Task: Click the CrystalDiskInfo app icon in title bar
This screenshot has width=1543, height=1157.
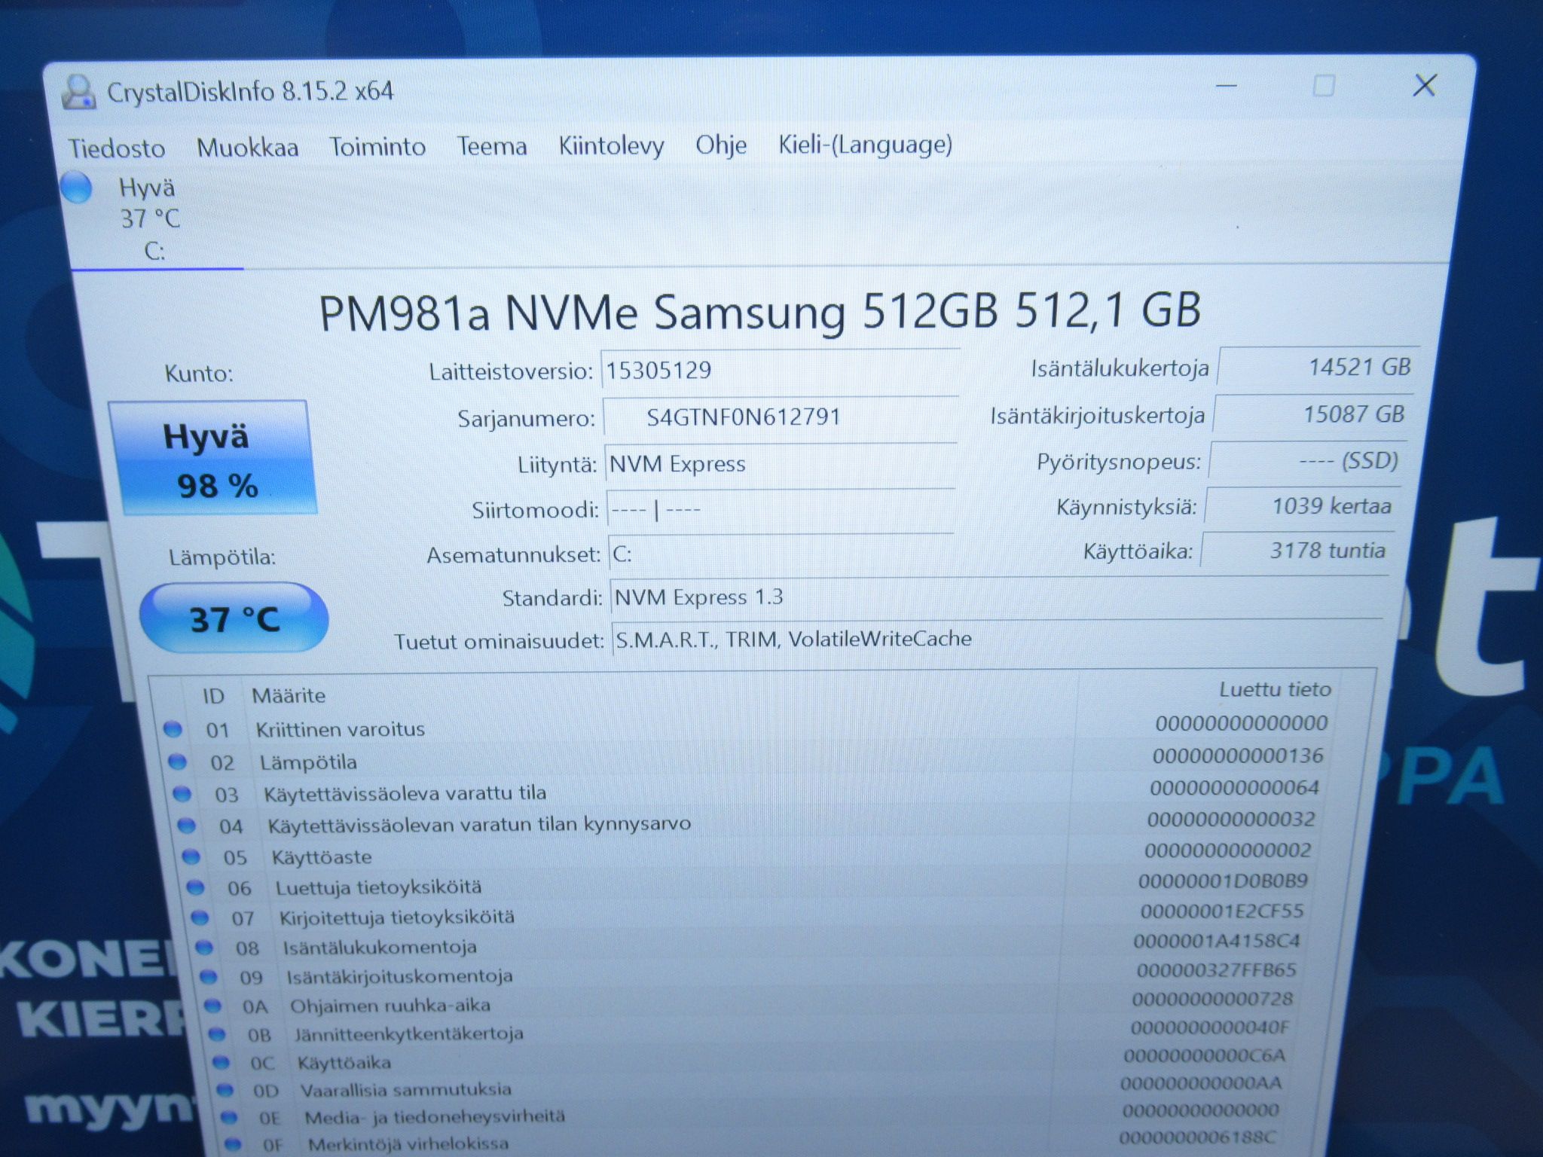Action: tap(78, 93)
